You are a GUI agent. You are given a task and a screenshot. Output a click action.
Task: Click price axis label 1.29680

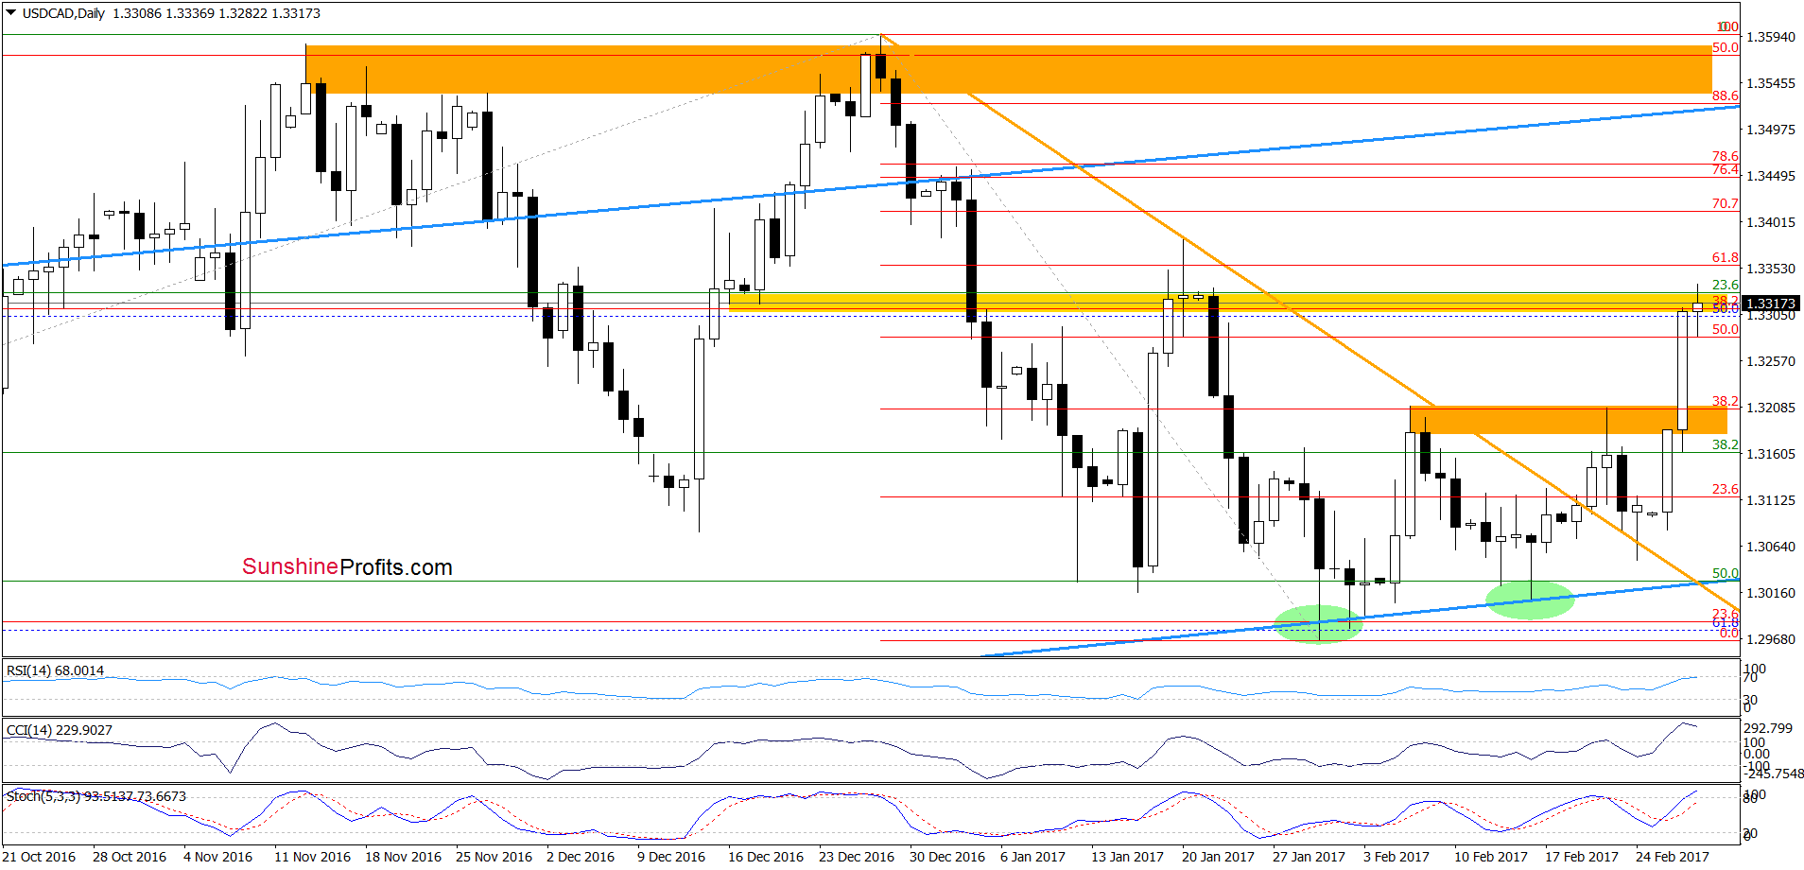(1770, 639)
